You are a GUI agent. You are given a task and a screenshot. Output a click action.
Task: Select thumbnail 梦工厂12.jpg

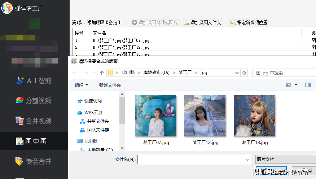pyautogui.click(x=205, y=120)
